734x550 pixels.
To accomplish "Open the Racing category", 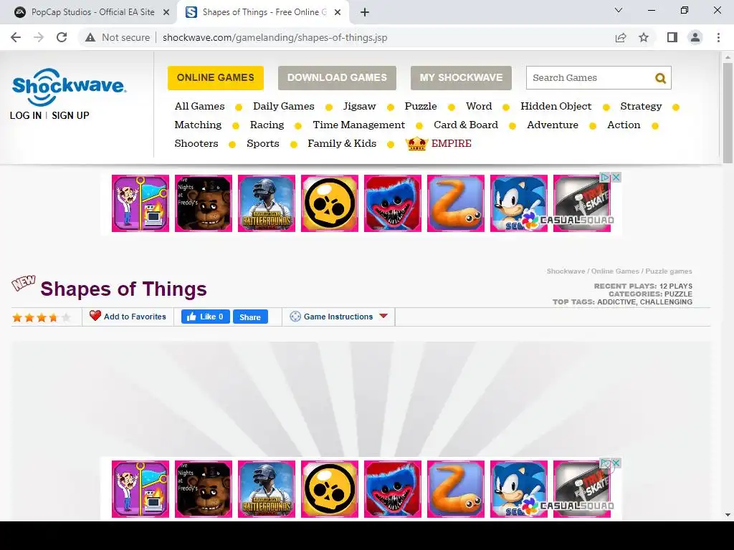I will 267,125.
